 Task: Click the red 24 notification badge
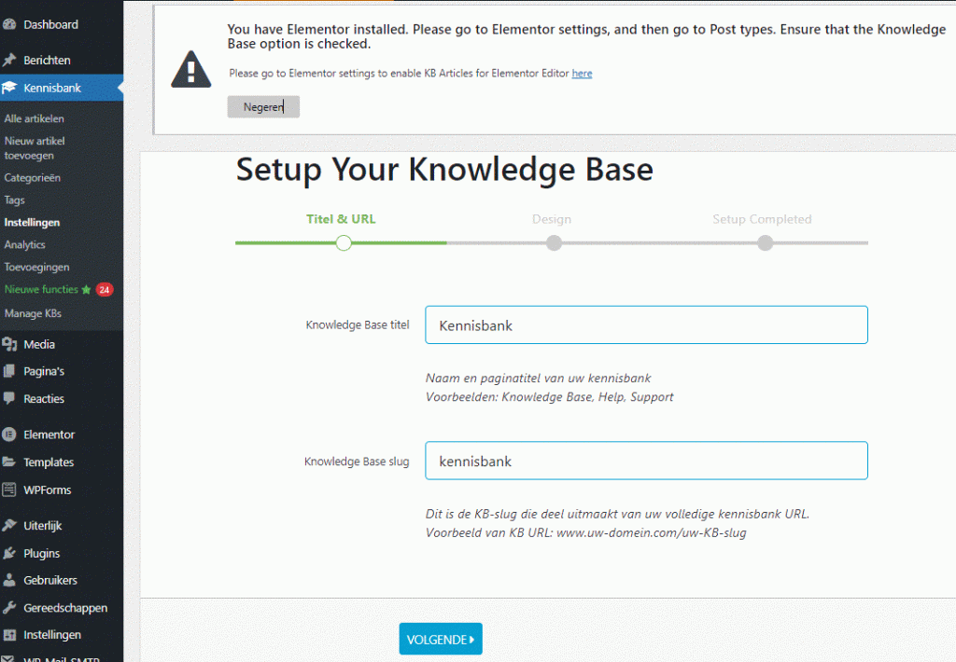pyautogui.click(x=105, y=290)
